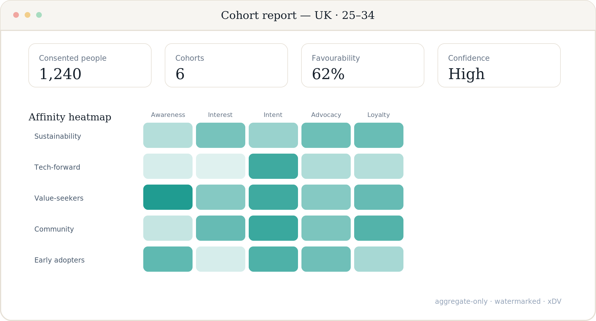The width and height of the screenshot is (596, 321).
Task: Select the Value-seekers Intent heatmap cell
Action: click(x=273, y=197)
